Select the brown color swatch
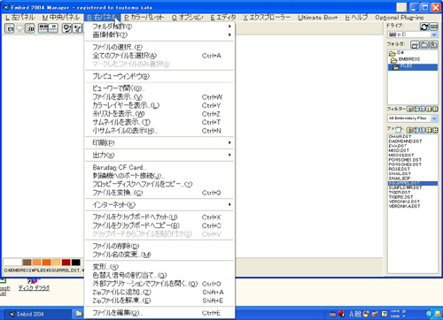 (27, 263)
